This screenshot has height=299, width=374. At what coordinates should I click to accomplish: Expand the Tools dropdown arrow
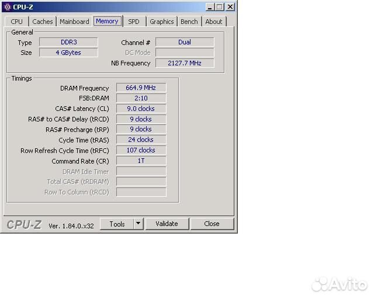click(138, 224)
